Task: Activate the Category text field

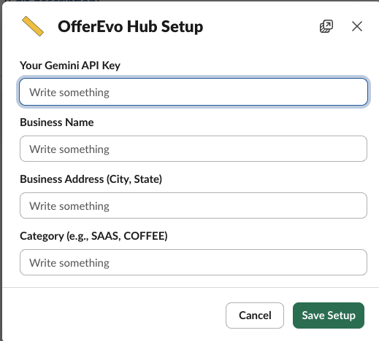Action: (194, 262)
